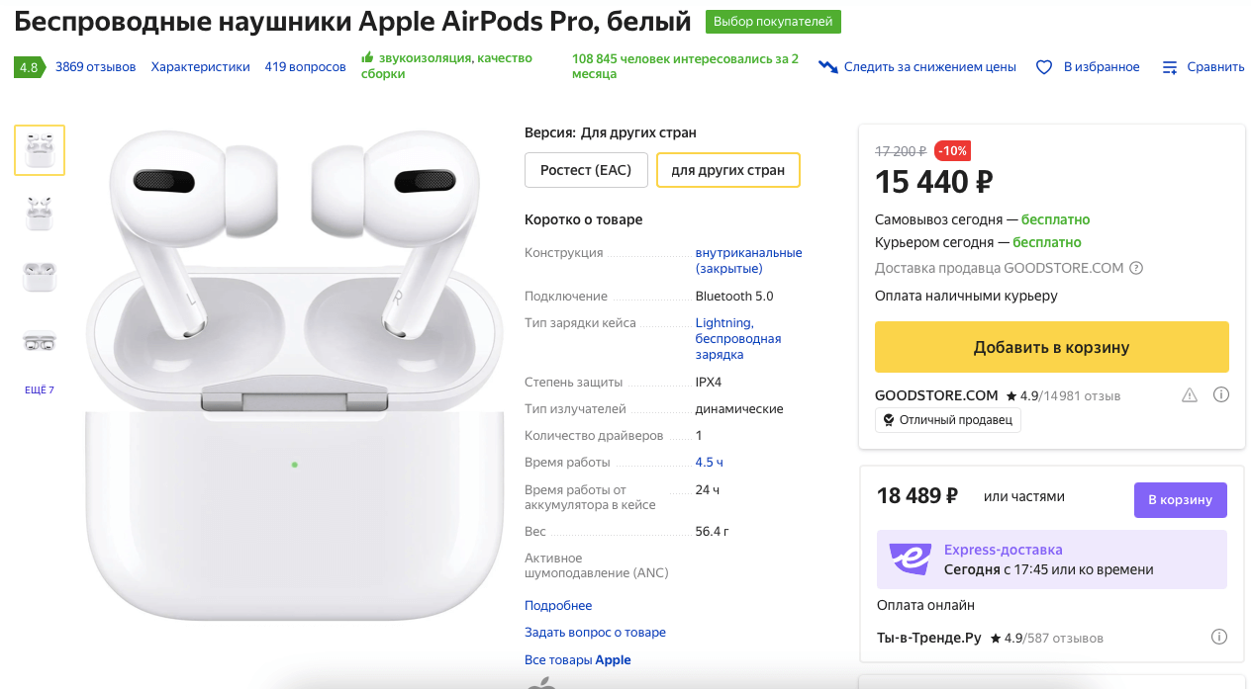Select the Ростест (EAC) version
Screen dimensions: 1251x689
click(586, 169)
